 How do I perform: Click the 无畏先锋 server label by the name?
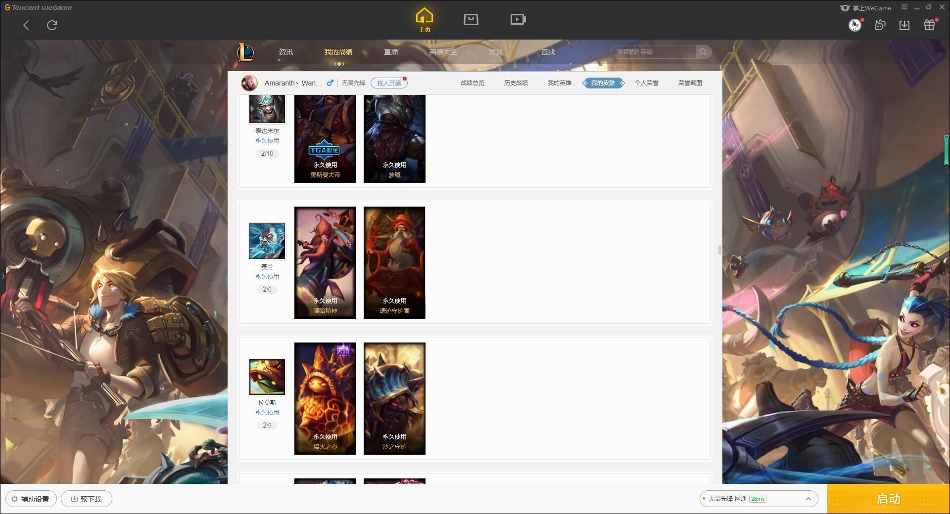[x=353, y=83]
